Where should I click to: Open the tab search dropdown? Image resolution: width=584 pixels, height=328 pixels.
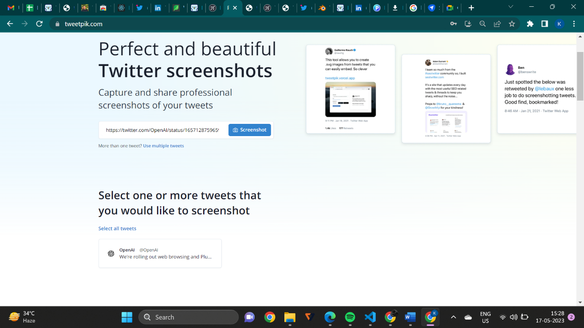coord(510,7)
